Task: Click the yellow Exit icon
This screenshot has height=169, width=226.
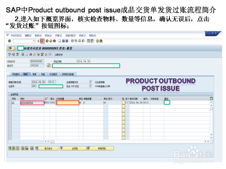Action: 51,41
